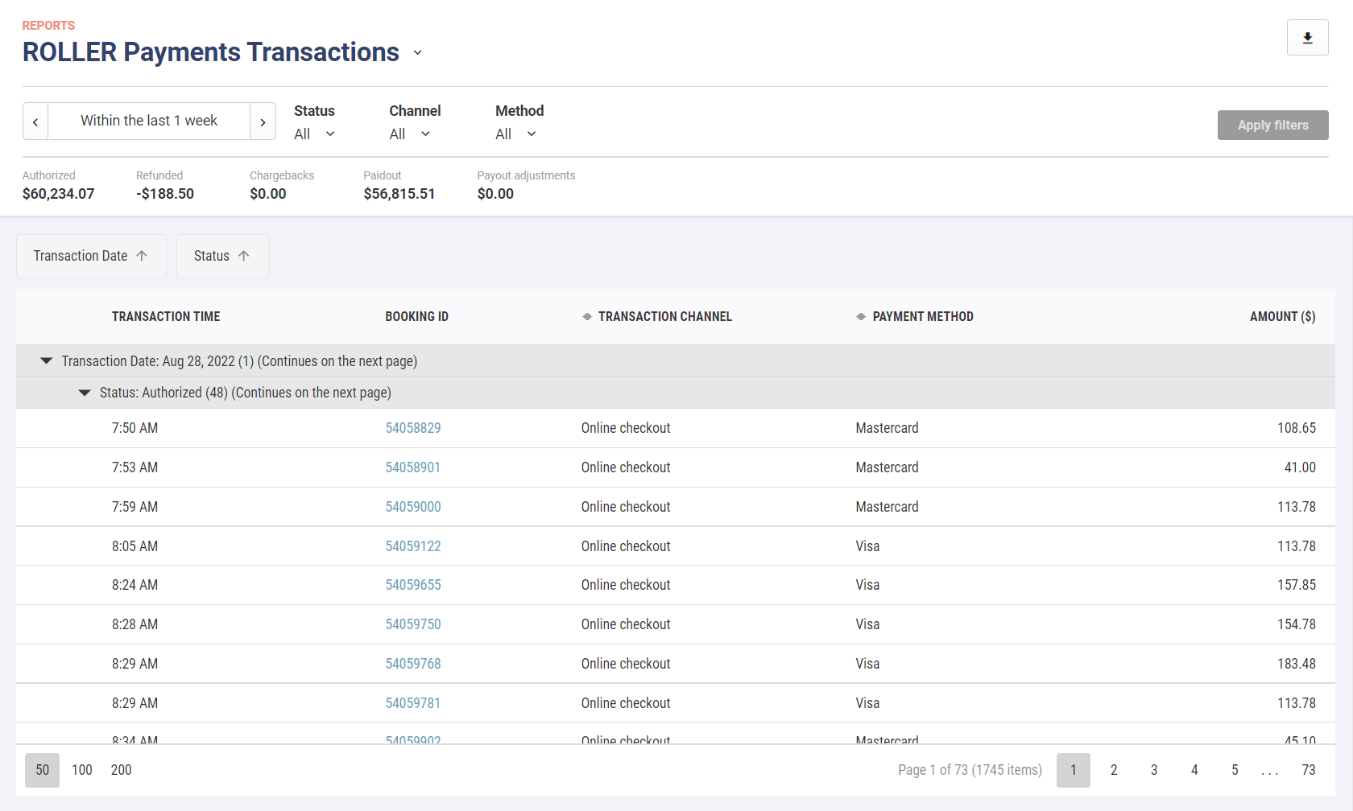Click Transaction Channel column diamond icon
This screenshot has width=1353, height=811.
coord(587,317)
